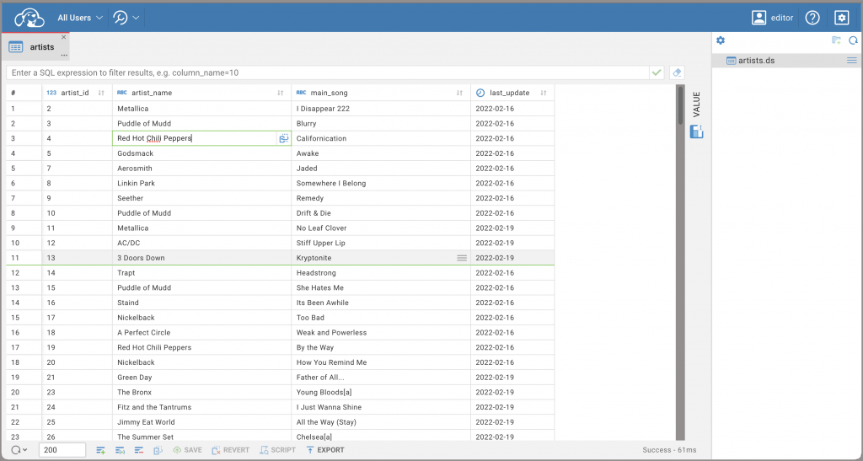Image resolution: width=863 pixels, height=461 pixels.
Task: Click the She Hates Me cell
Action: click(381, 287)
